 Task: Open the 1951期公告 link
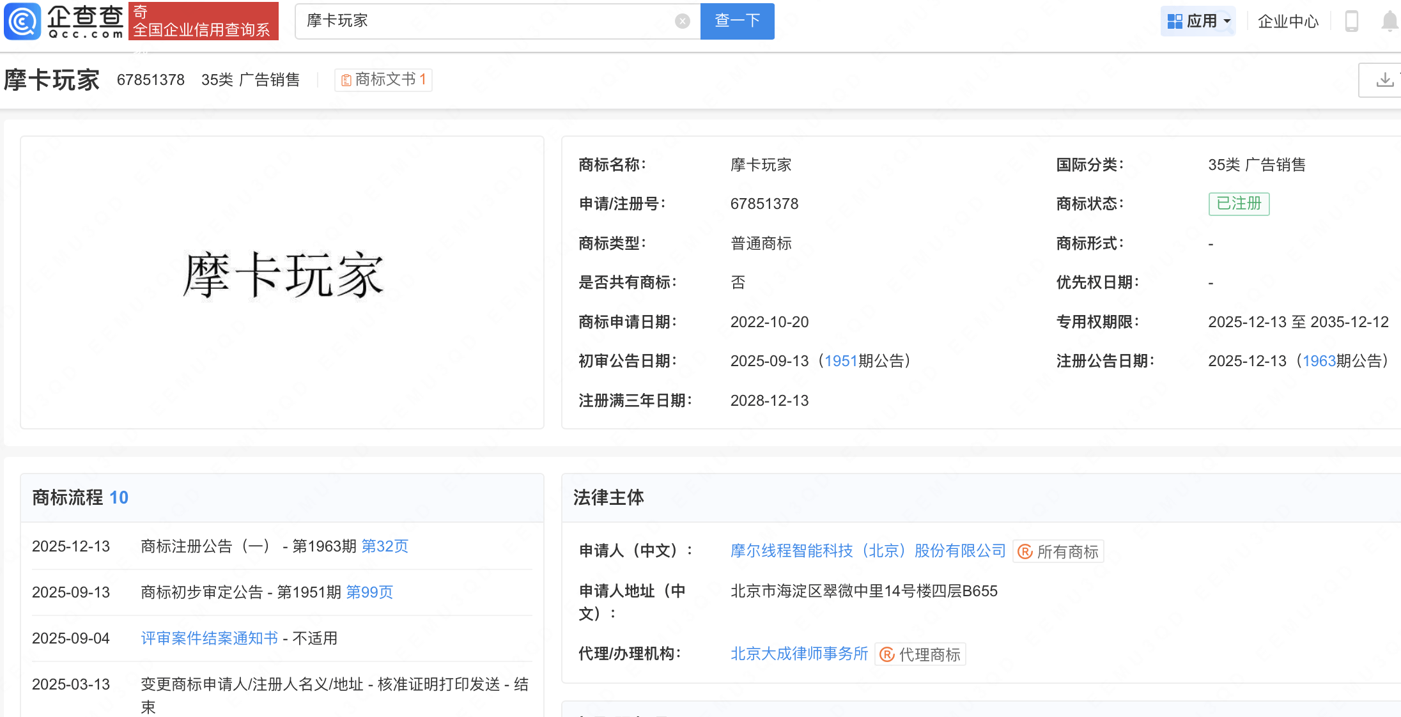tap(840, 361)
